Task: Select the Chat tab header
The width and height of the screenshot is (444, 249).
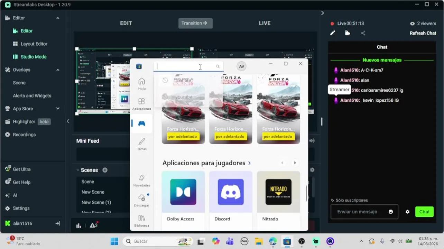Action: (x=382, y=47)
